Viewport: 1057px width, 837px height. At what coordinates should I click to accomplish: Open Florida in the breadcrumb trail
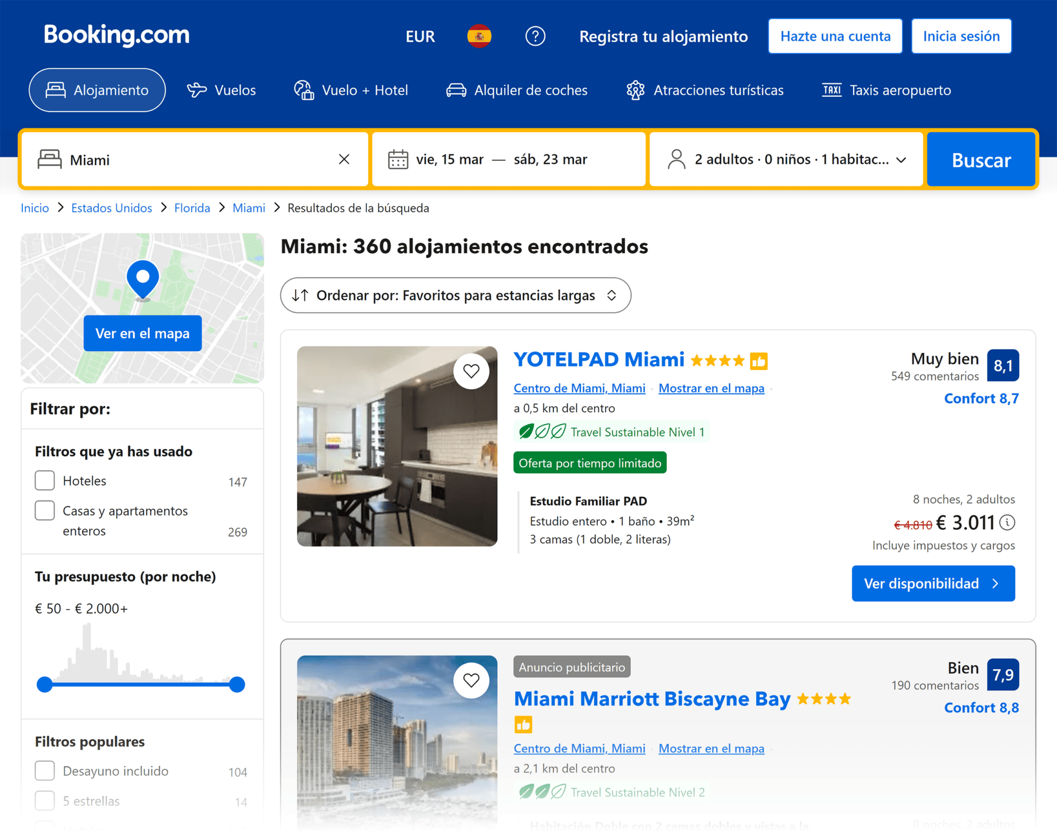(192, 207)
